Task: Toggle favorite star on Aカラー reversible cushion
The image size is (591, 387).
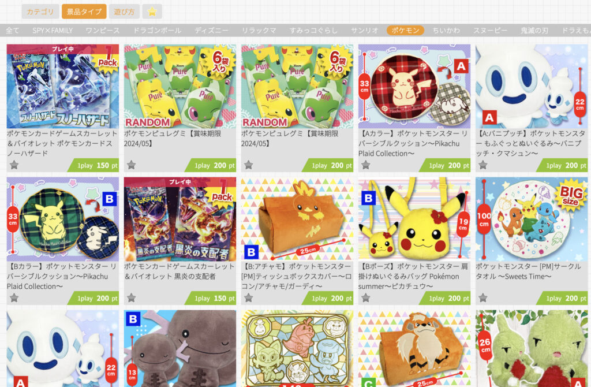Action: 365,165
